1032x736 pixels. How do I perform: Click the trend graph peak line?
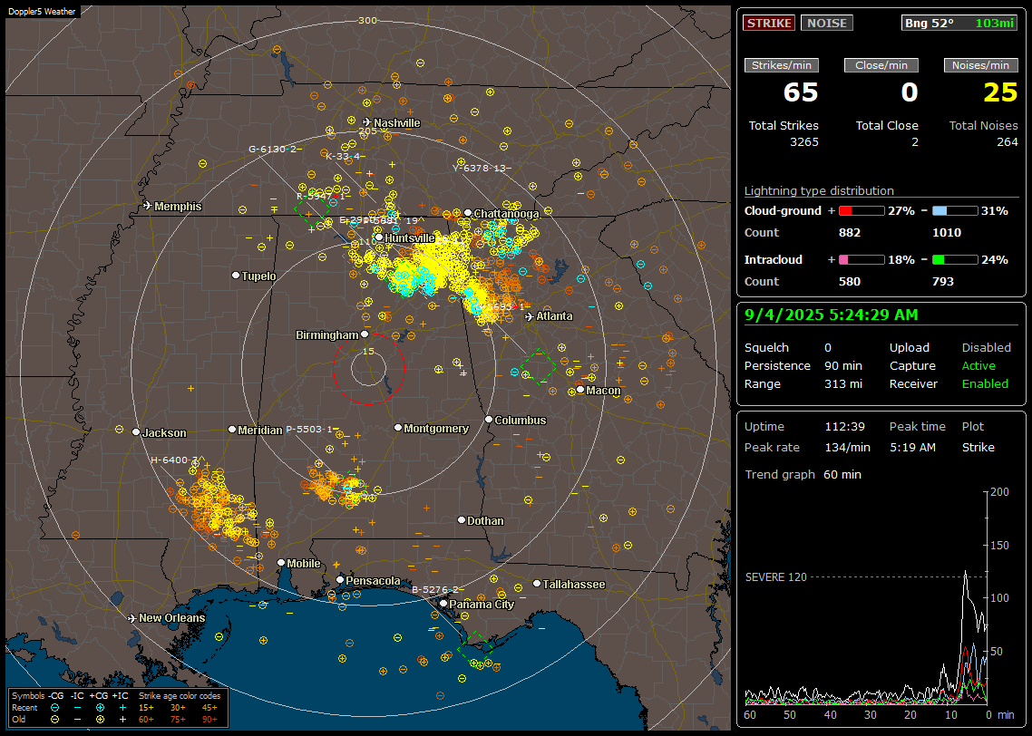click(966, 574)
